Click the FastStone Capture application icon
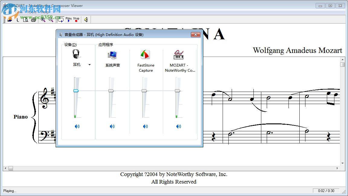 tap(145, 54)
